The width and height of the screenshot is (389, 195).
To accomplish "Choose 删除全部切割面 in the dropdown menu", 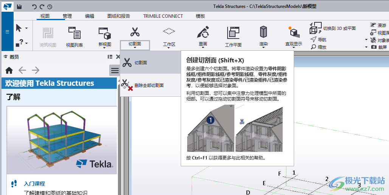I will pyautogui.click(x=150, y=85).
